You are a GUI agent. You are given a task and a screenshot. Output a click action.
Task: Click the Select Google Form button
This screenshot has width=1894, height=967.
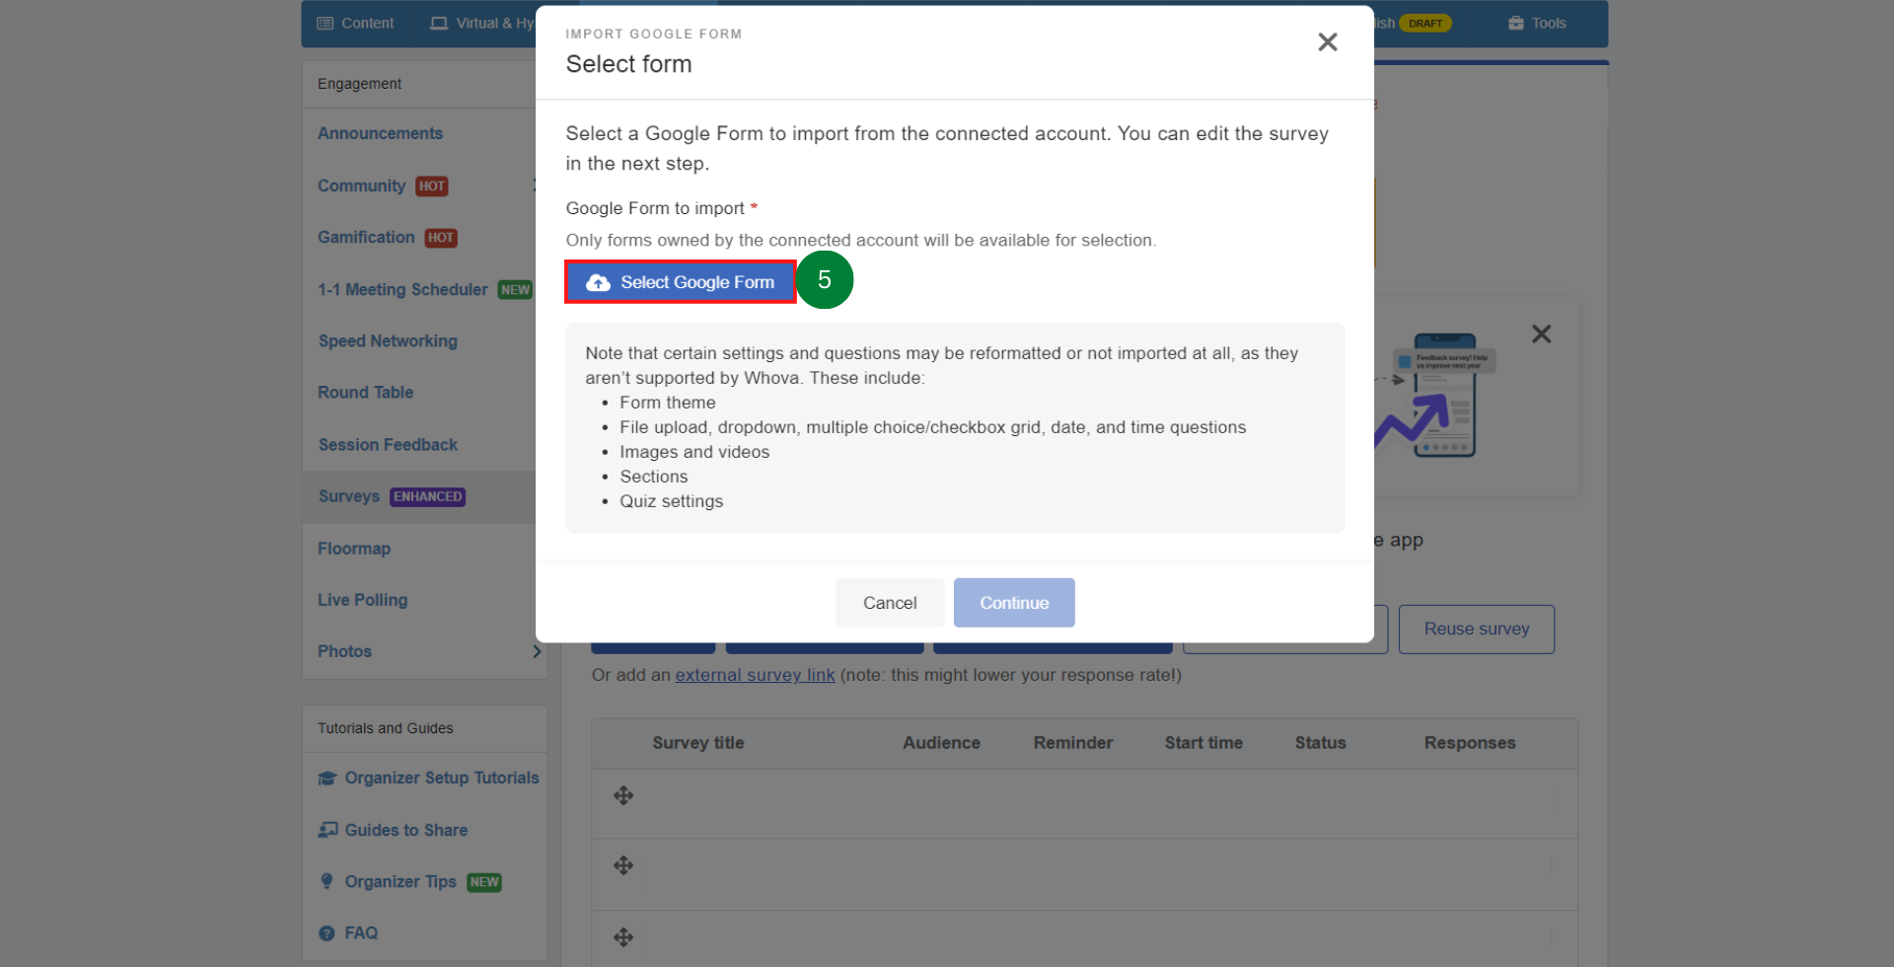click(x=680, y=282)
